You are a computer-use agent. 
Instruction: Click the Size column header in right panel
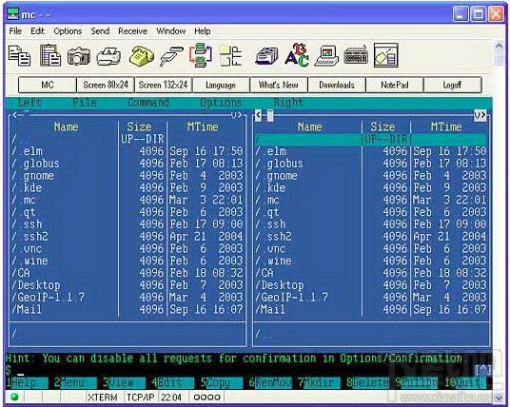[x=382, y=126]
